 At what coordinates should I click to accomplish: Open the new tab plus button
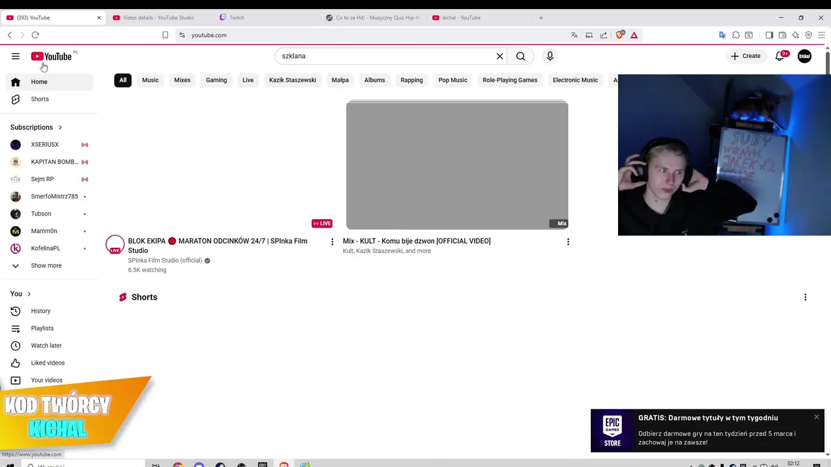point(541,18)
